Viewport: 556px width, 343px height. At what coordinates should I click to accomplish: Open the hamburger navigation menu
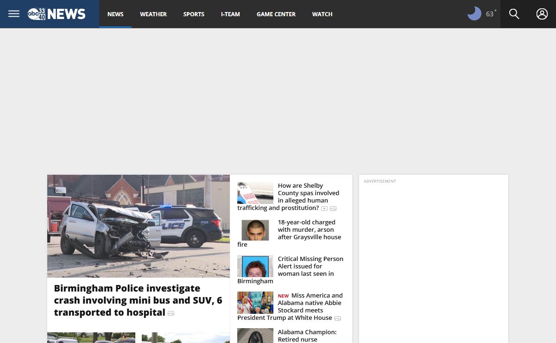point(14,14)
